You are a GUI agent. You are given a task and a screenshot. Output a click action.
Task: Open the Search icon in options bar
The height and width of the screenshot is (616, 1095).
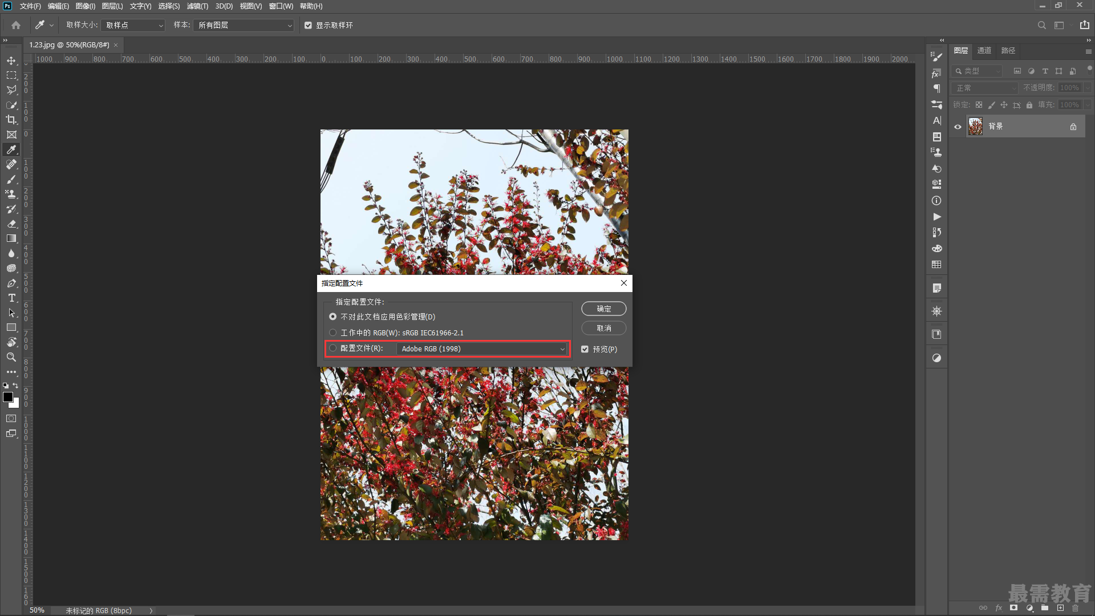click(x=1042, y=25)
